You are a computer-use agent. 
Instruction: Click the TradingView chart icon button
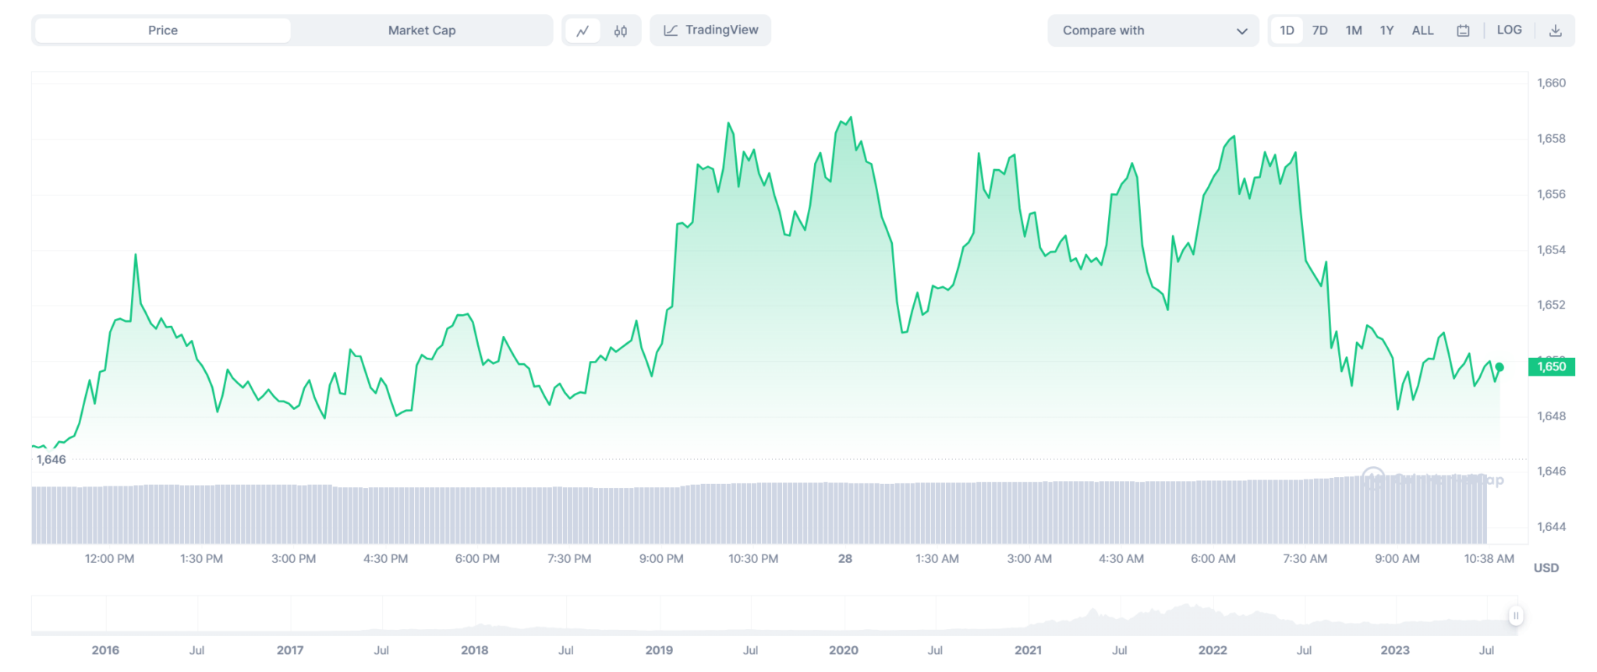coord(710,30)
